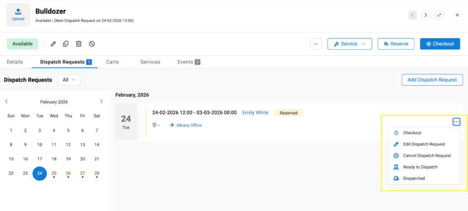Choose Cancel Dispatch Request menu option
The image size is (468, 211).
[x=426, y=156]
